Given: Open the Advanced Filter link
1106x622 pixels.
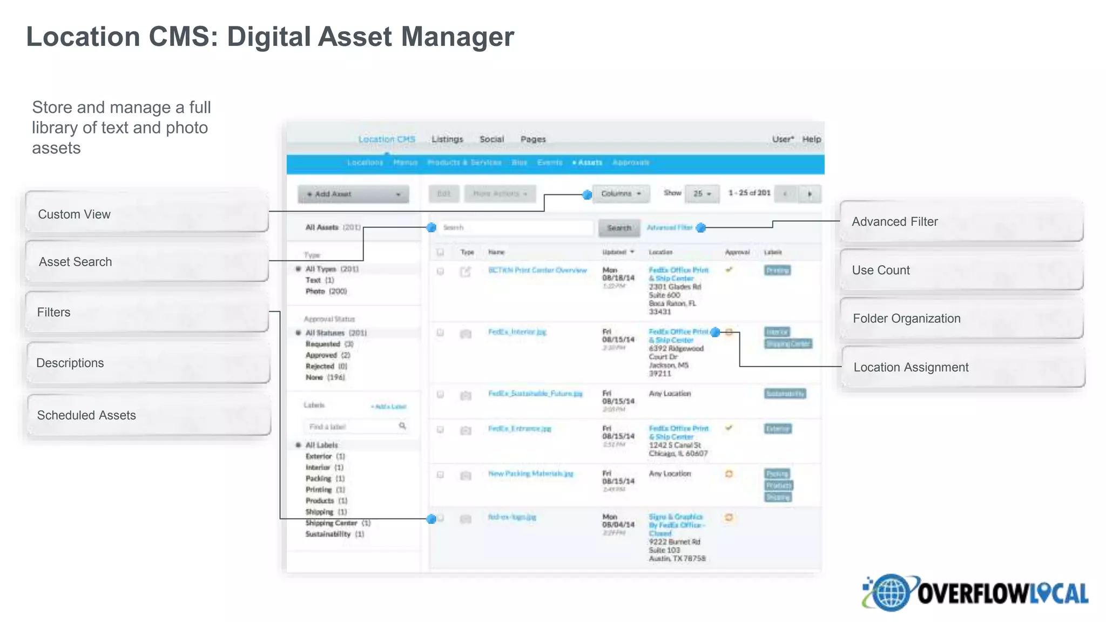Looking at the screenshot, I should pos(670,228).
